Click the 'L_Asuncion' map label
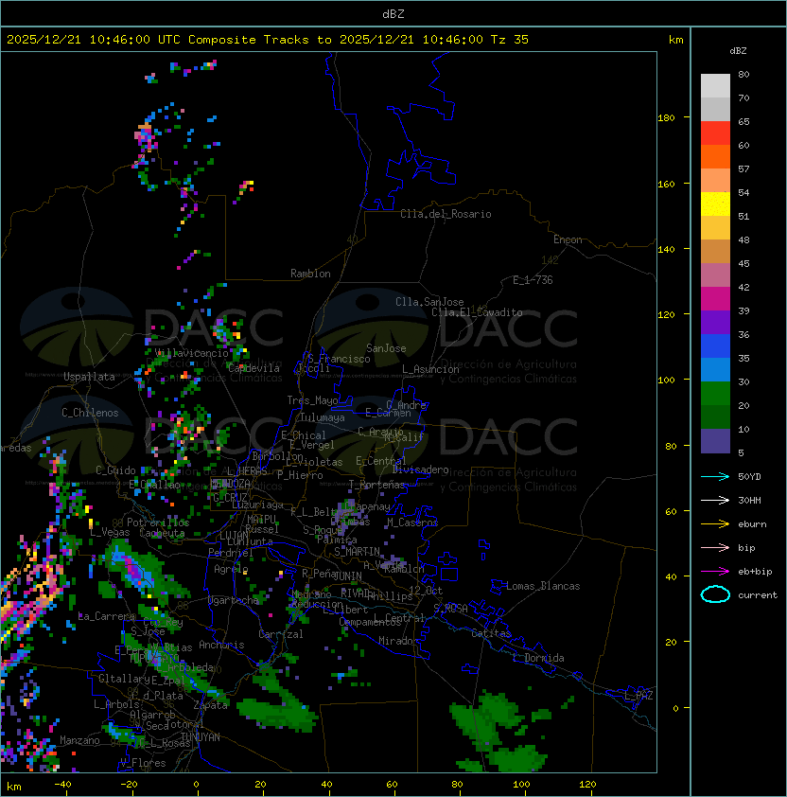787x797 pixels. [x=430, y=369]
